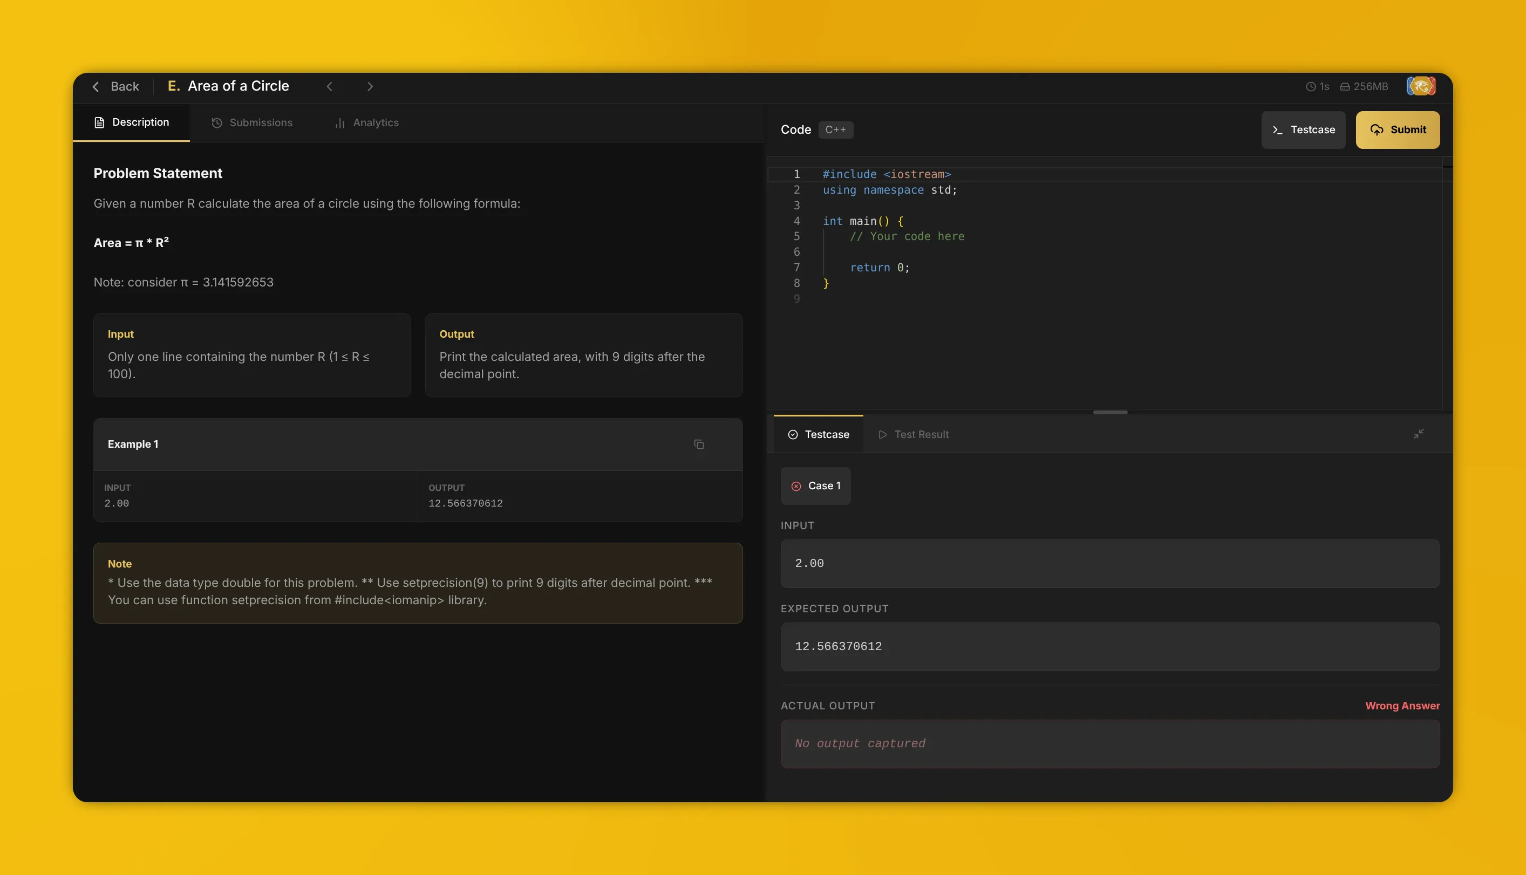Click the Example 1 input value 2.00
This screenshot has width=1526, height=875.
coord(117,503)
